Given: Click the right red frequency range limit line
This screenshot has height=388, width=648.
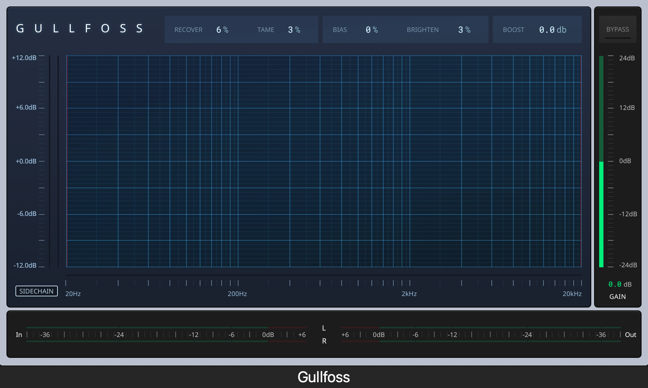Looking at the screenshot, I should (x=581, y=161).
